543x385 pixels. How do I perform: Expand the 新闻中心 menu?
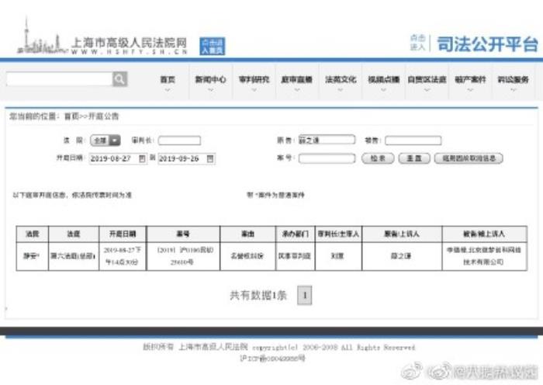point(210,83)
